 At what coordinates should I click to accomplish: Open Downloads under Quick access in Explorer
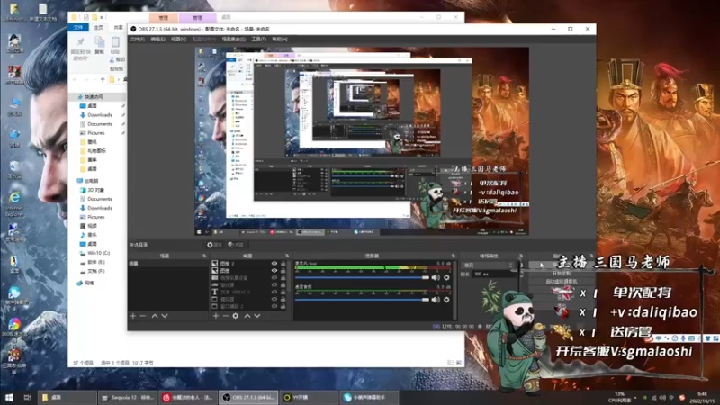pyautogui.click(x=100, y=115)
